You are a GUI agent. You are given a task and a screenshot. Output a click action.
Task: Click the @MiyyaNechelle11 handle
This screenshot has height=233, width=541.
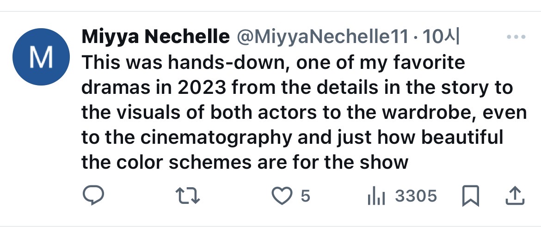pyautogui.click(x=323, y=37)
